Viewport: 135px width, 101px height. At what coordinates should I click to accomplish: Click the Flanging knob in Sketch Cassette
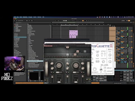pyautogui.click(x=103, y=61)
